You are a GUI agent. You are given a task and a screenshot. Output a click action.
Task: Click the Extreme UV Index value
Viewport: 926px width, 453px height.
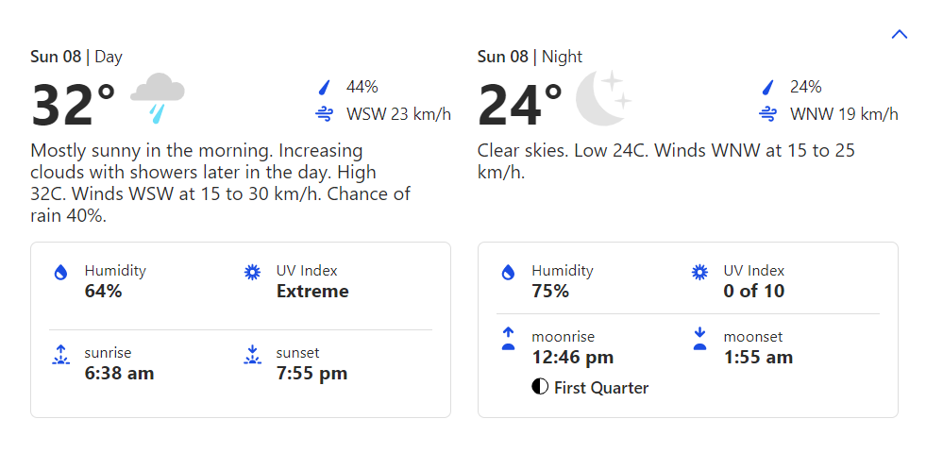tap(312, 291)
